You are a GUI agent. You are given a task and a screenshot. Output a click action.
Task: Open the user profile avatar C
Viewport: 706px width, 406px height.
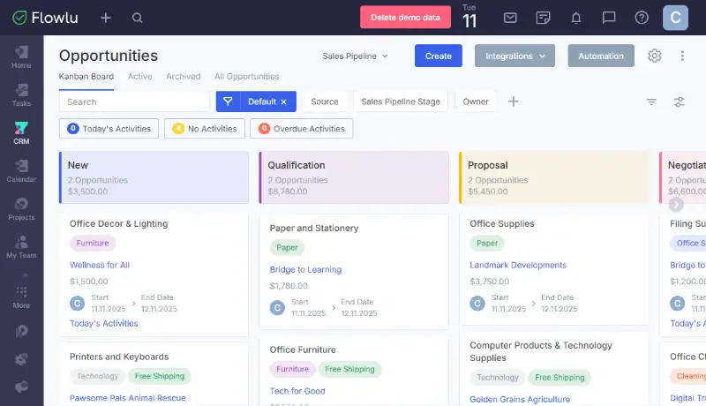(x=675, y=18)
